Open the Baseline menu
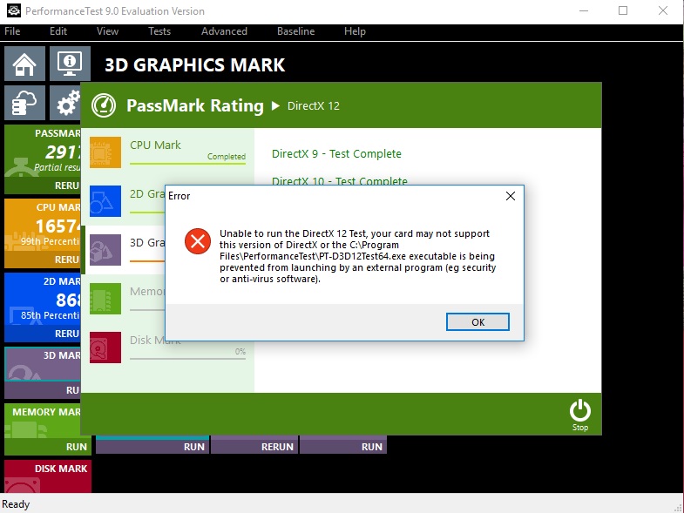 pyautogui.click(x=295, y=31)
